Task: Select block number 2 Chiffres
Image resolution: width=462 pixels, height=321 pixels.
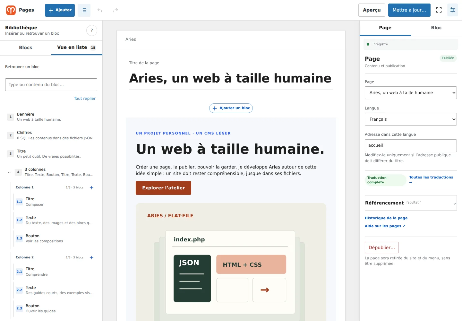Action: [51, 135]
